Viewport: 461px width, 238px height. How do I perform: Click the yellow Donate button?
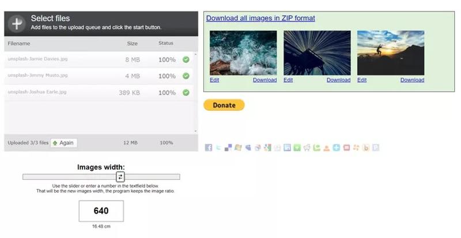[224, 105]
